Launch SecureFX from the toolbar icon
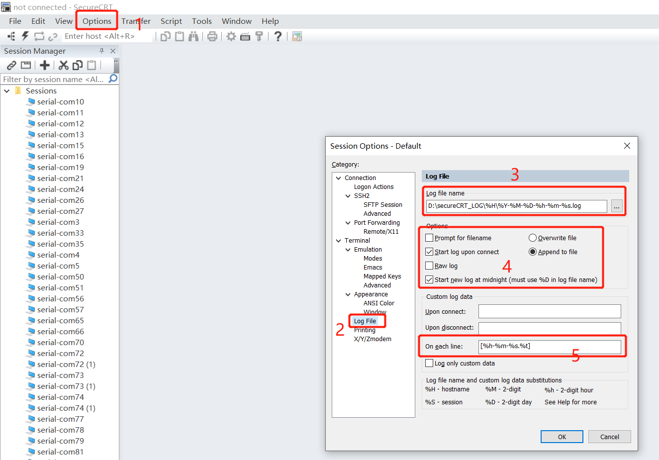Image resolution: width=659 pixels, height=460 pixels. 297,36
